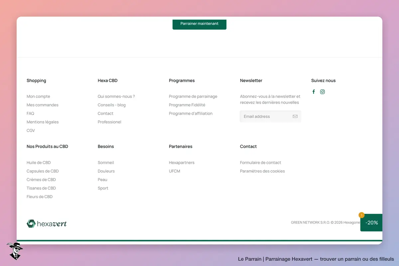Open the CGV link
Image resolution: width=399 pixels, height=266 pixels.
pos(31,131)
